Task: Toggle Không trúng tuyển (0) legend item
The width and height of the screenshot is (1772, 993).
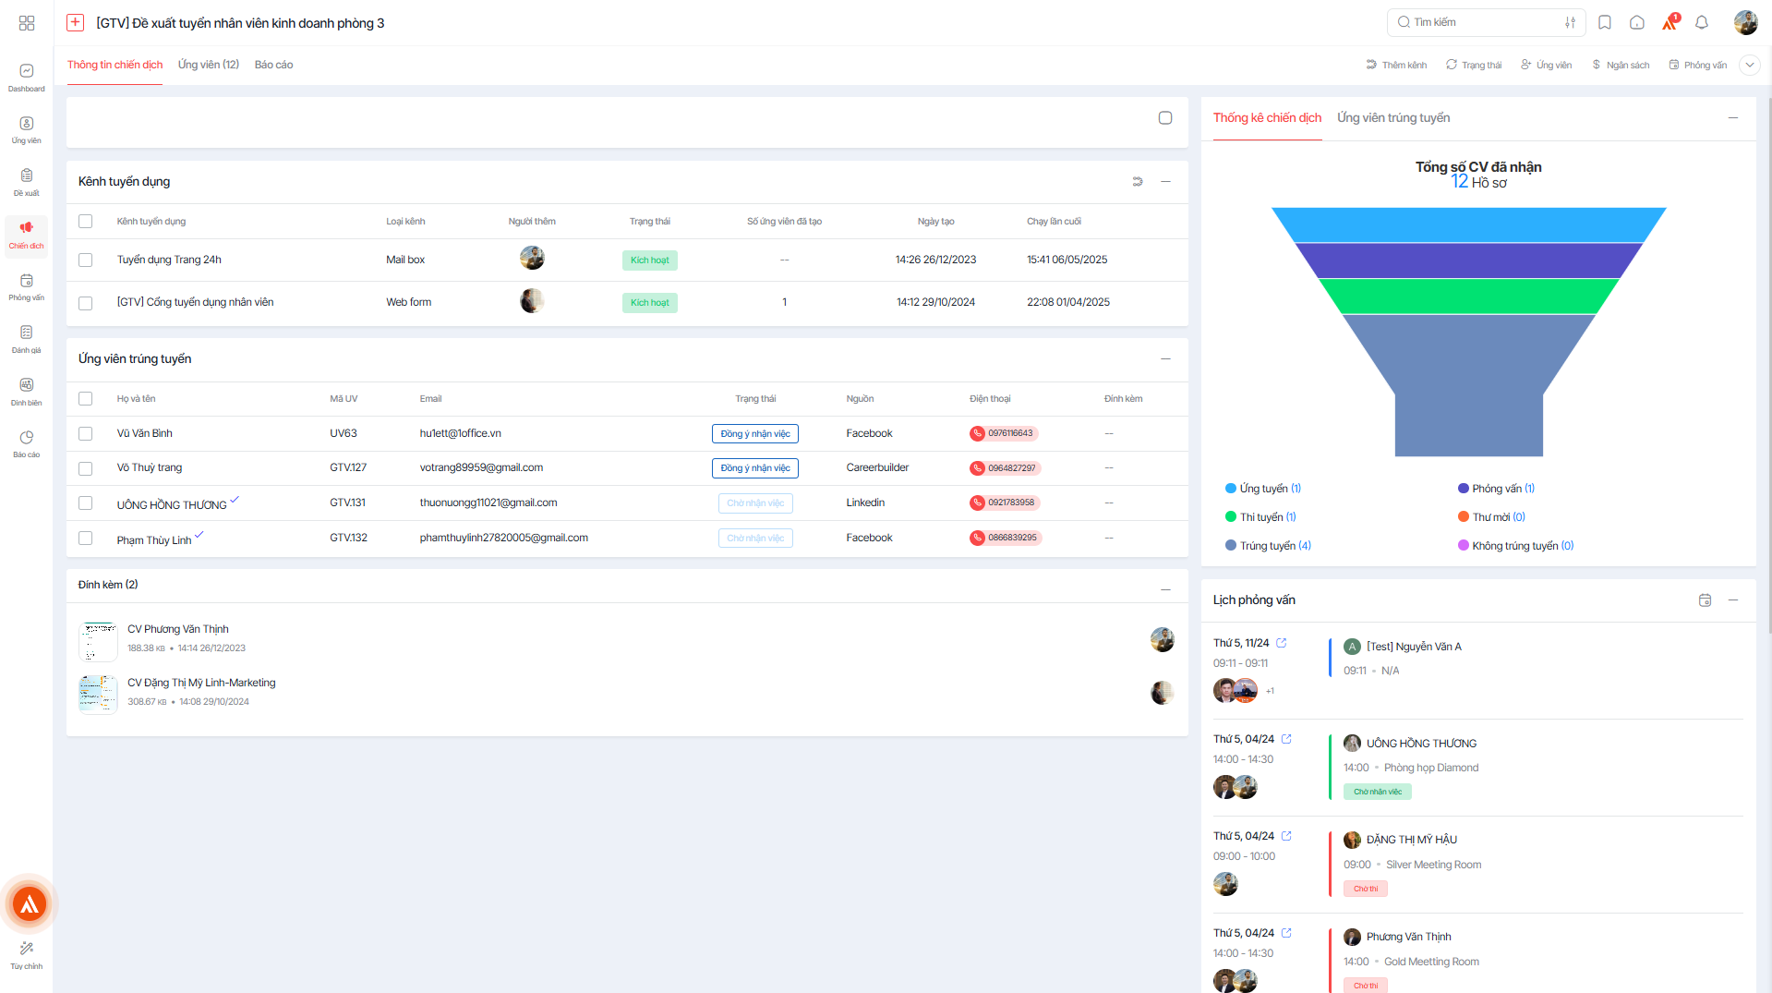Action: [x=1515, y=546]
